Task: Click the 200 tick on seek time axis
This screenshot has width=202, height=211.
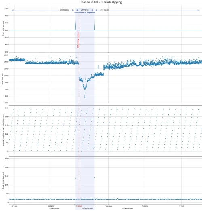Action: click(x=6, y=103)
